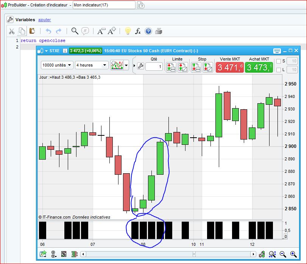Viewport: 307px width, 264px height.
Task: Click the Paste clipboard icon
Action: (32, 31)
